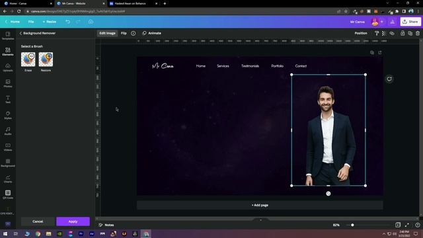
Task: Click the comment refresh icon beside canvas
Action: coord(389,79)
